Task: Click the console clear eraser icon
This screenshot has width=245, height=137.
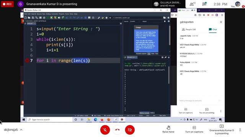Action: coord(165,57)
